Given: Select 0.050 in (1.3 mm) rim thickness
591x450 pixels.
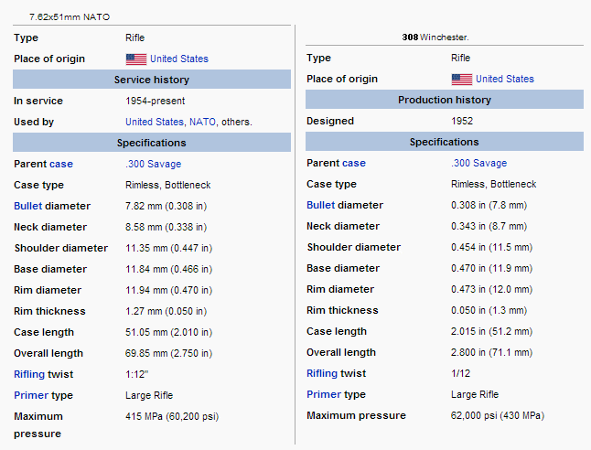Looking at the screenshot, I should [489, 311].
